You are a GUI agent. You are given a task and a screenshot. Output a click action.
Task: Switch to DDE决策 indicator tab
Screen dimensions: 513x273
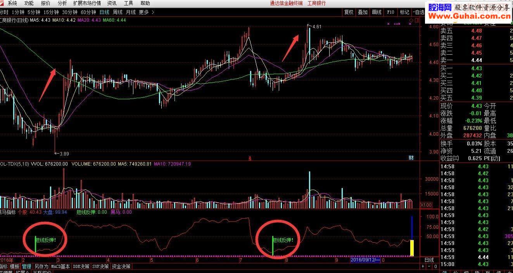[x=81, y=266]
